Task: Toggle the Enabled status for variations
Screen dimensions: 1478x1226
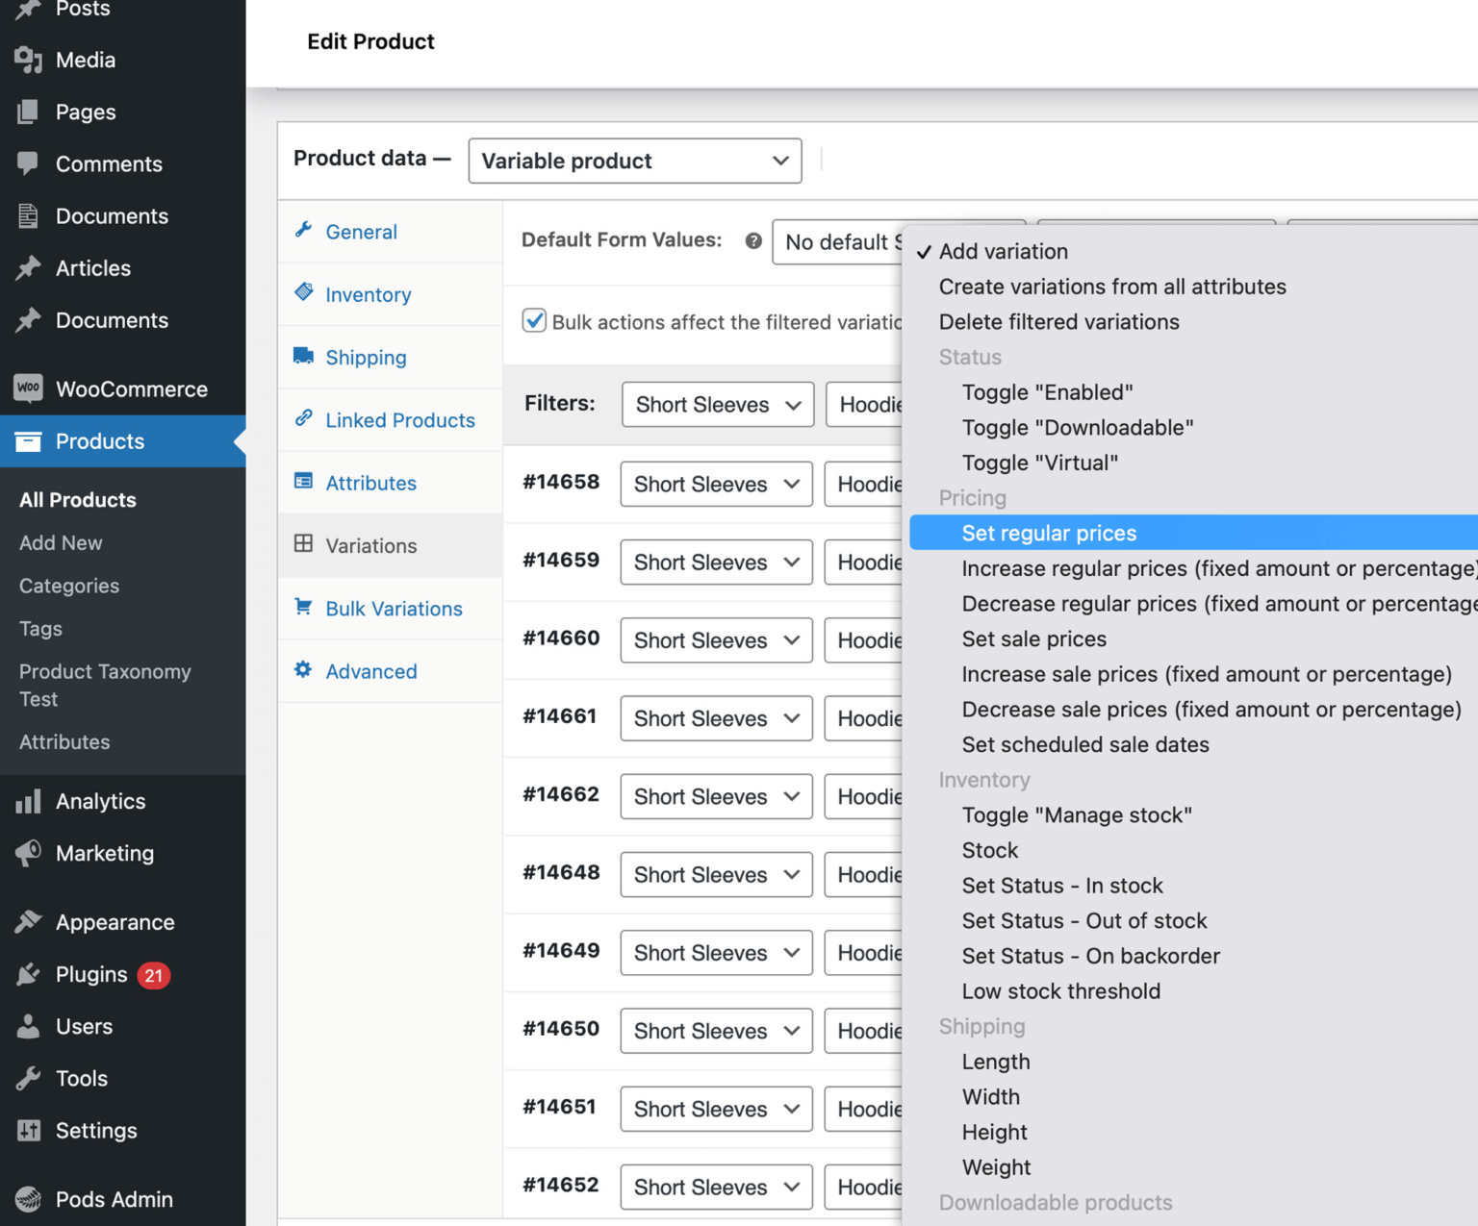Action: click(x=1047, y=391)
